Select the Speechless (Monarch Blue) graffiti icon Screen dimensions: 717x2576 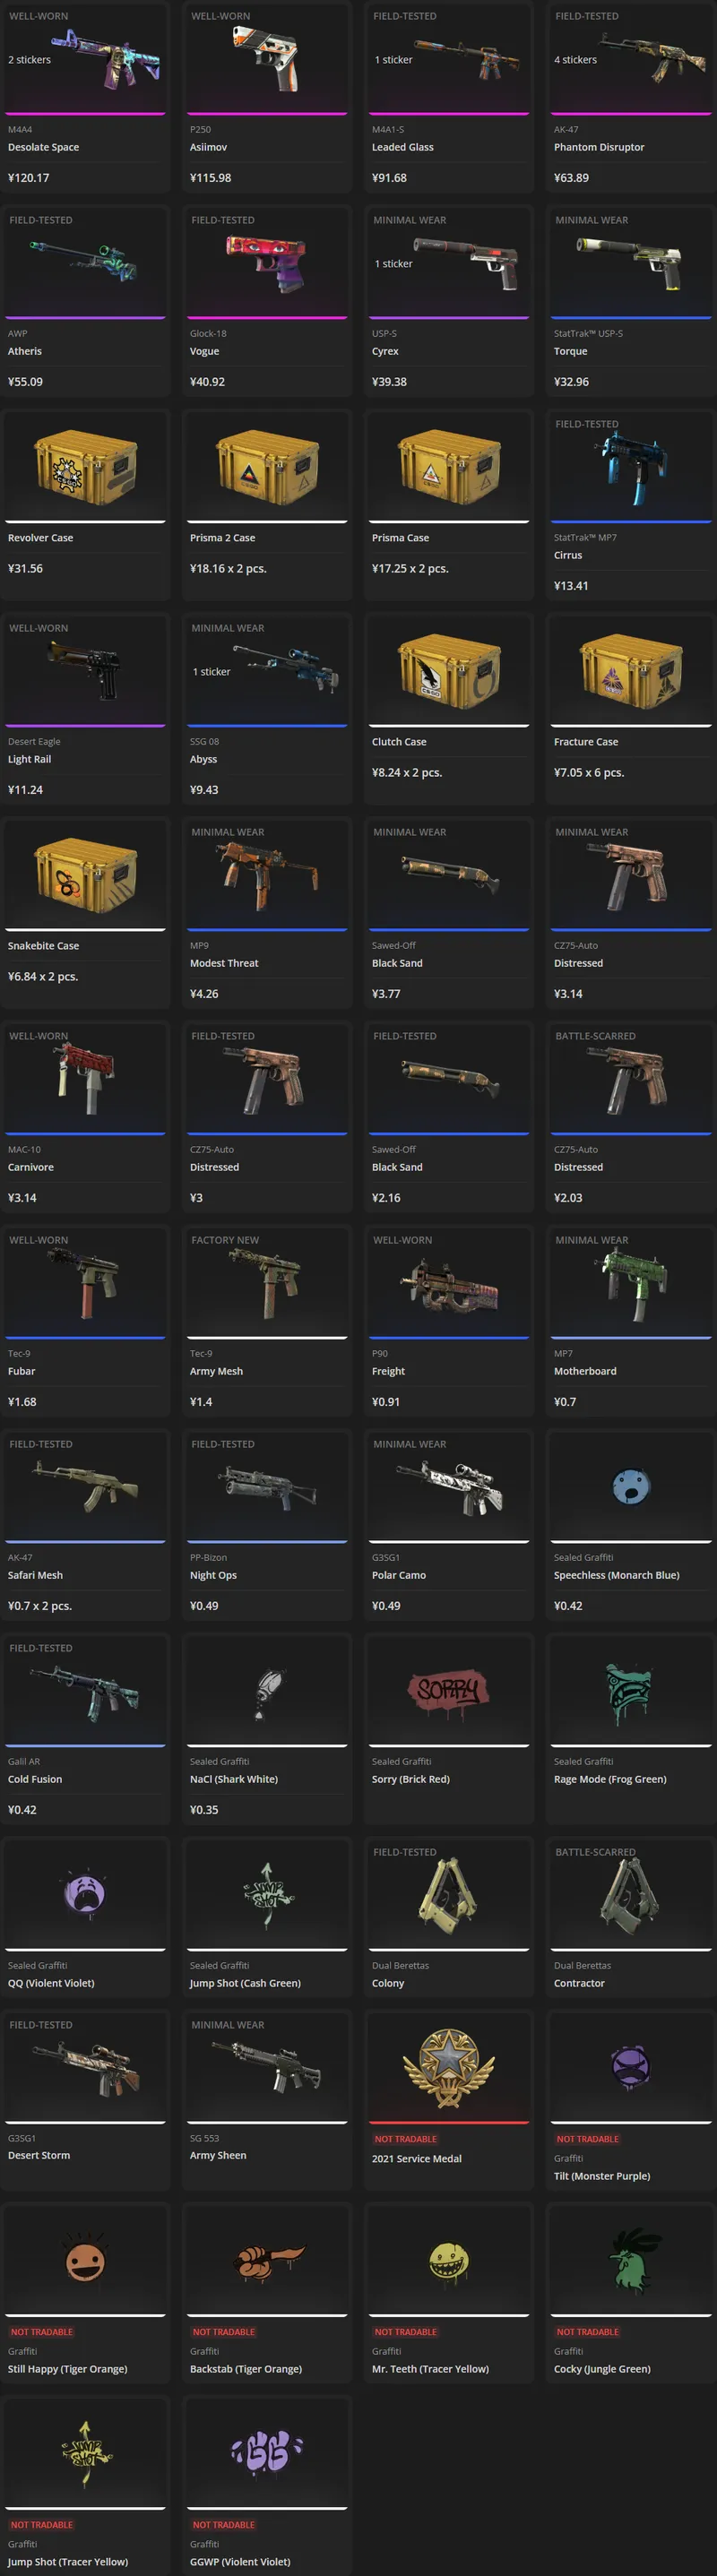[631, 1487]
